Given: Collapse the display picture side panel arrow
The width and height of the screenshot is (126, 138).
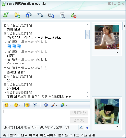Looking at the screenshot, I should 124,26.
